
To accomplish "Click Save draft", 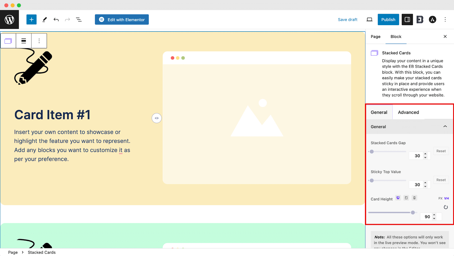I will tap(348, 20).
